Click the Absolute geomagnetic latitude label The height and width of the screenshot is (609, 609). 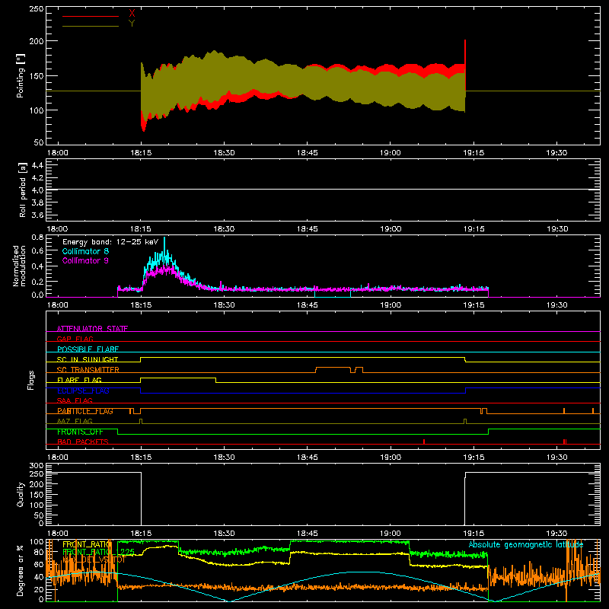pyautogui.click(x=526, y=544)
